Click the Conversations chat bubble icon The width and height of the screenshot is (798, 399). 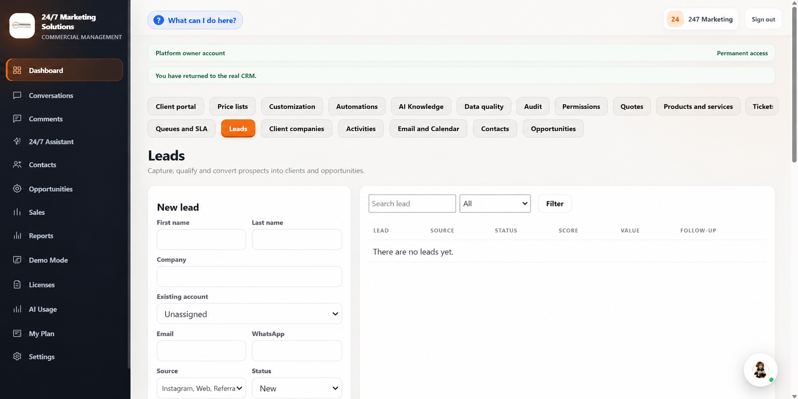pos(17,95)
